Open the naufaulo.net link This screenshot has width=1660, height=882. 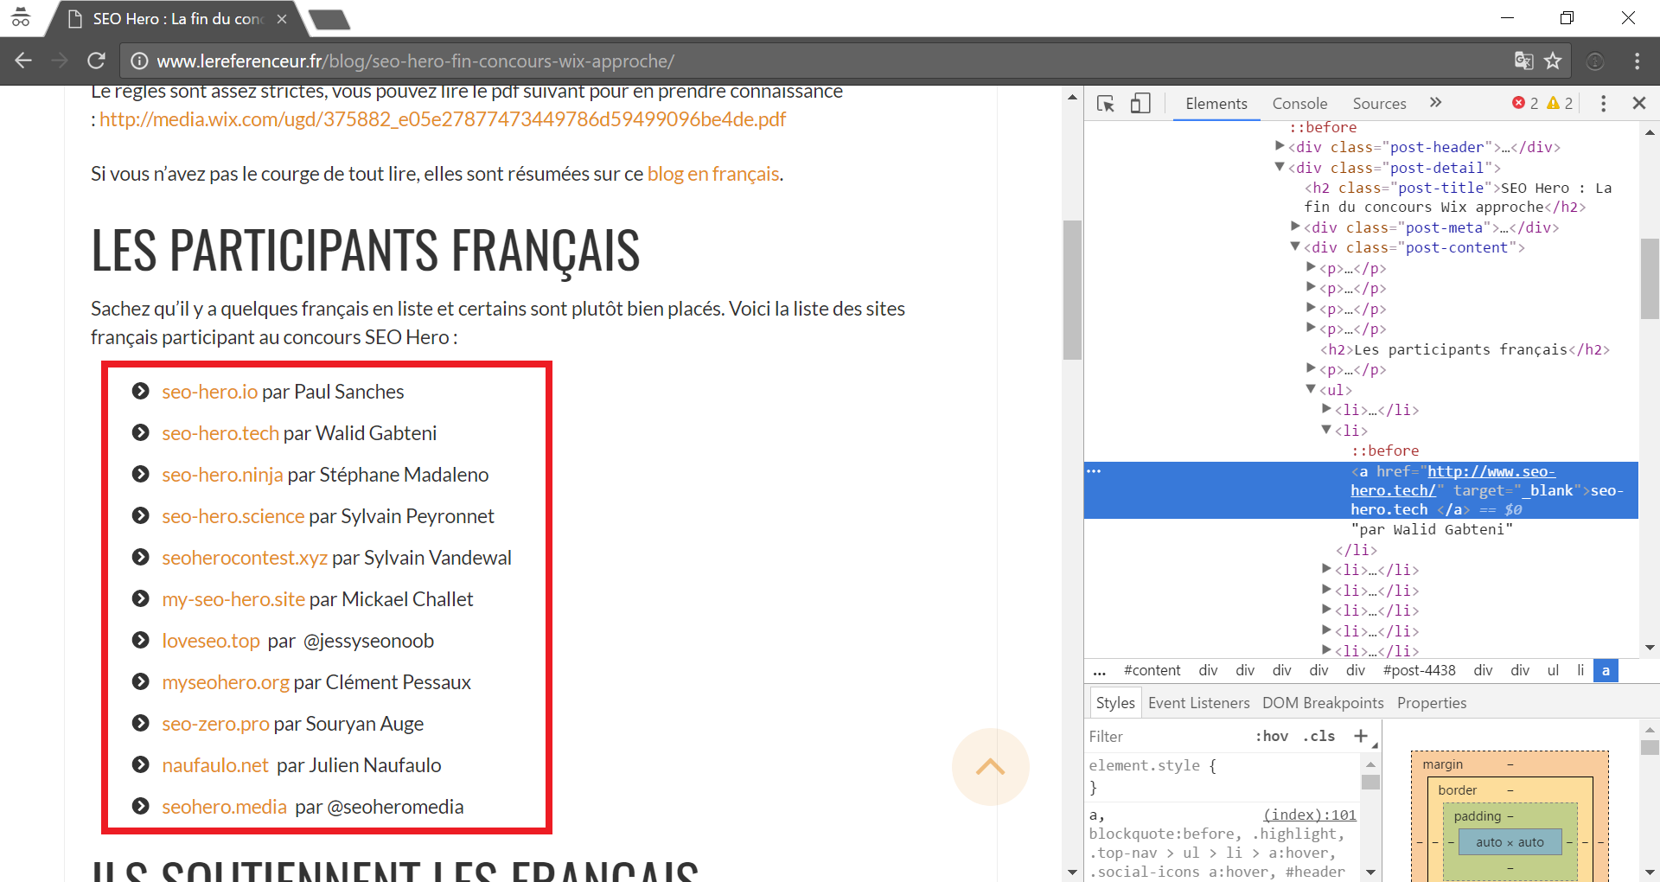coord(215,765)
